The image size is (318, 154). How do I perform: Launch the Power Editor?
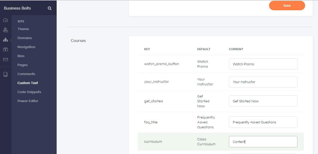click(28, 101)
